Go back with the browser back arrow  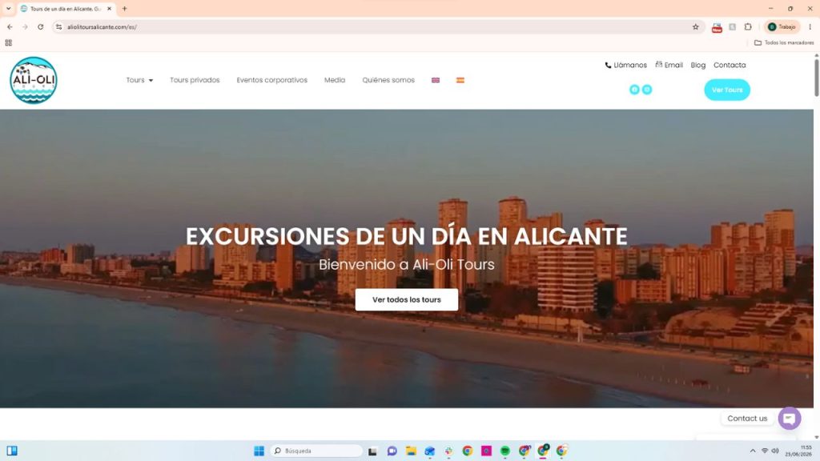point(10,26)
